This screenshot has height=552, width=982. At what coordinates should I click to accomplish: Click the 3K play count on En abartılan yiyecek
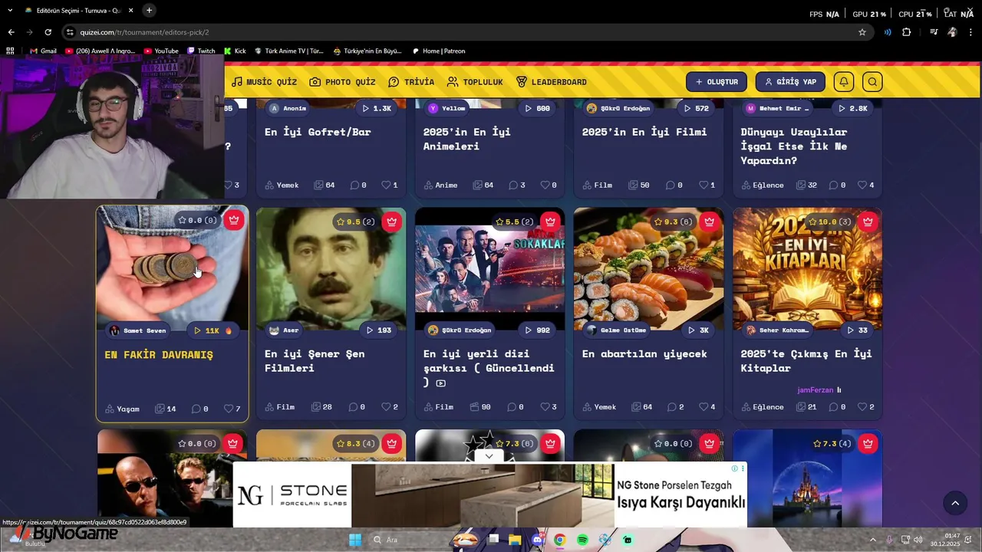699,330
